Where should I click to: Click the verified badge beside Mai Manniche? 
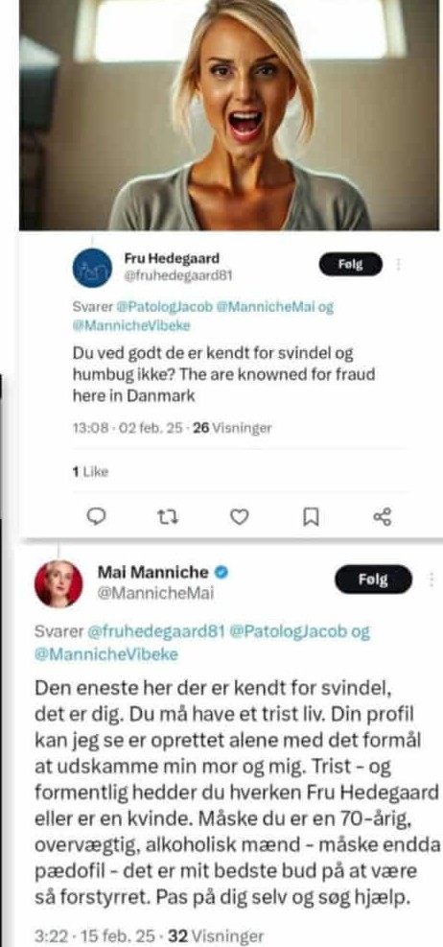[x=221, y=572]
